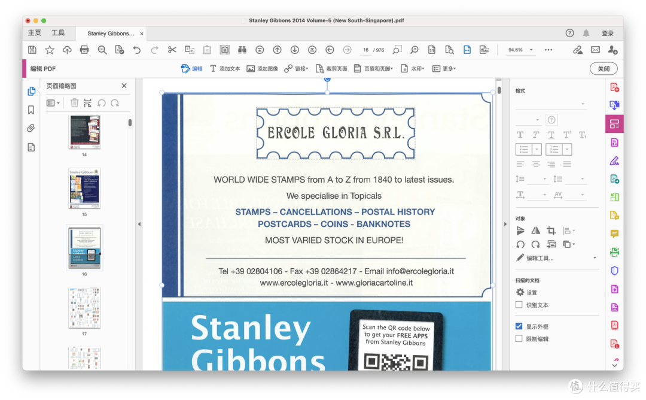Enable the 限制编辑 checkbox
The width and height of the screenshot is (646, 400).
pos(519,338)
